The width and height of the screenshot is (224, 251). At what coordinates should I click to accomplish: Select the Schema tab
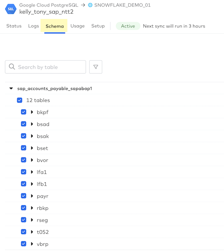point(54,26)
